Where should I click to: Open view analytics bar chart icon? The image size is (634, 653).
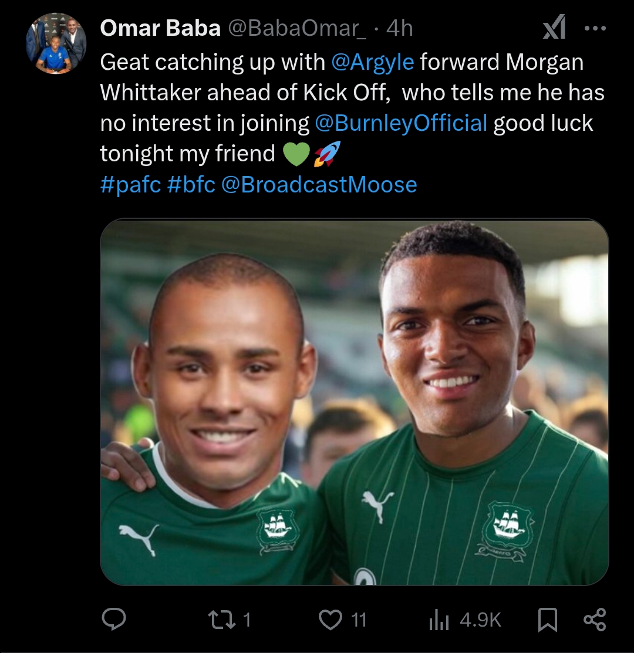pyautogui.click(x=439, y=620)
